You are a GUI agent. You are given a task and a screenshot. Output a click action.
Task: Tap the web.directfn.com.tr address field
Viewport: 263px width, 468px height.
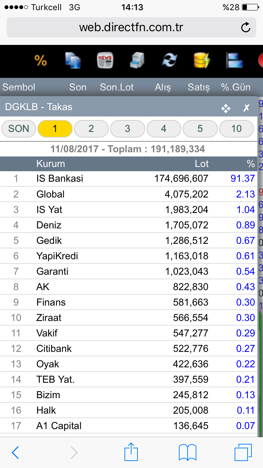coord(131,27)
